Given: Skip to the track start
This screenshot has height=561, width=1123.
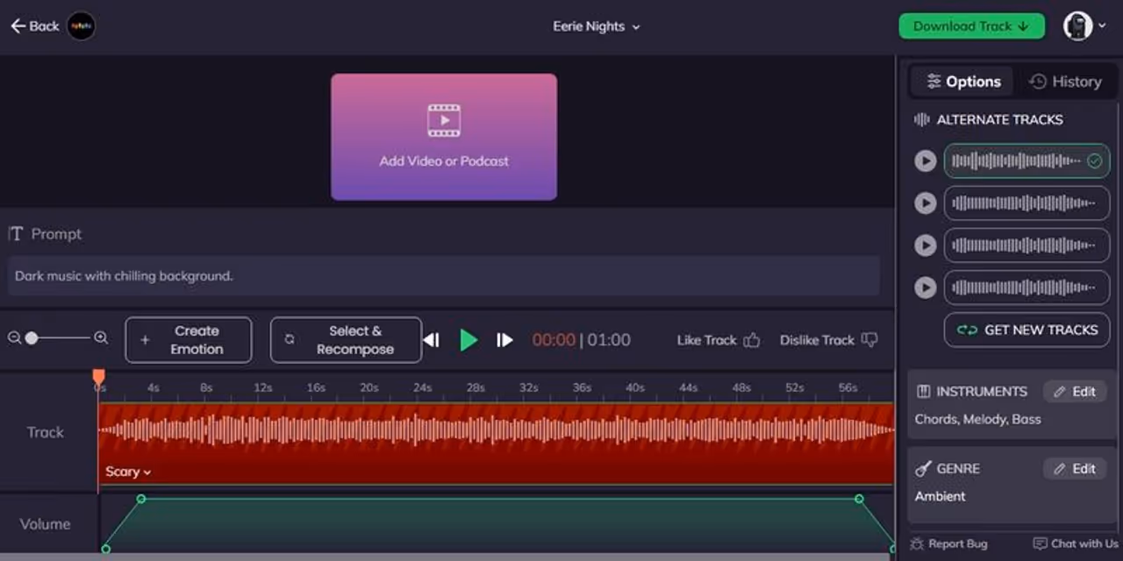Looking at the screenshot, I should [431, 340].
